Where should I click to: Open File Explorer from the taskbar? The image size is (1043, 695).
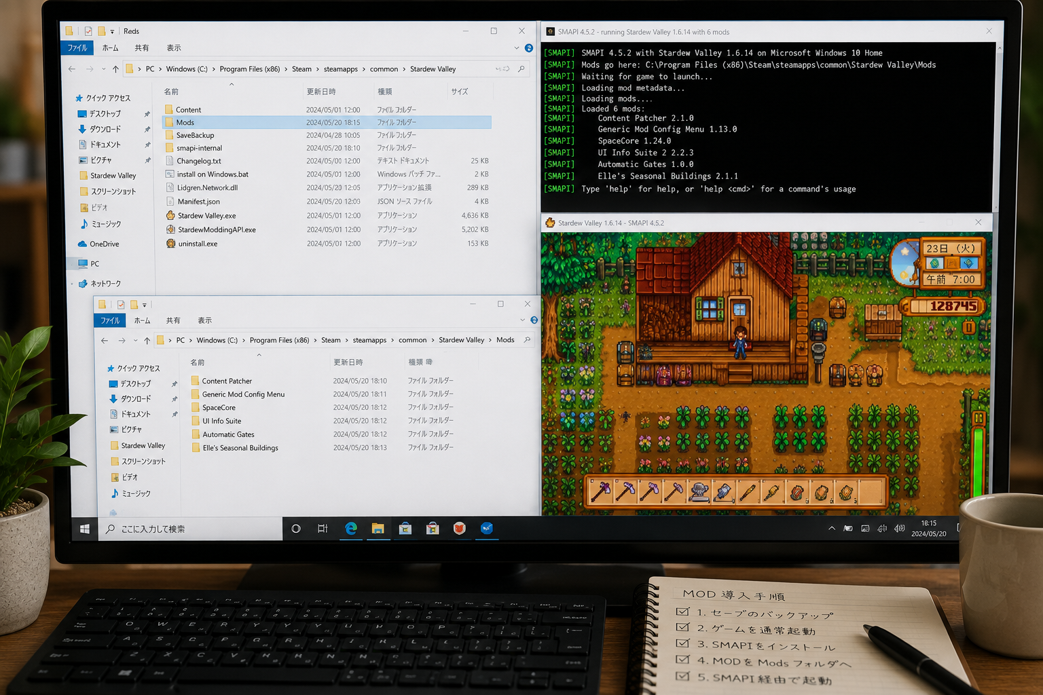[378, 529]
